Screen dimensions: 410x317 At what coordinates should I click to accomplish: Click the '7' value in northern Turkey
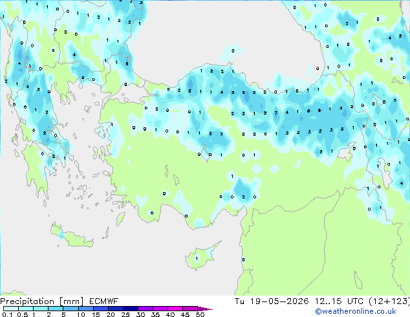276,113
